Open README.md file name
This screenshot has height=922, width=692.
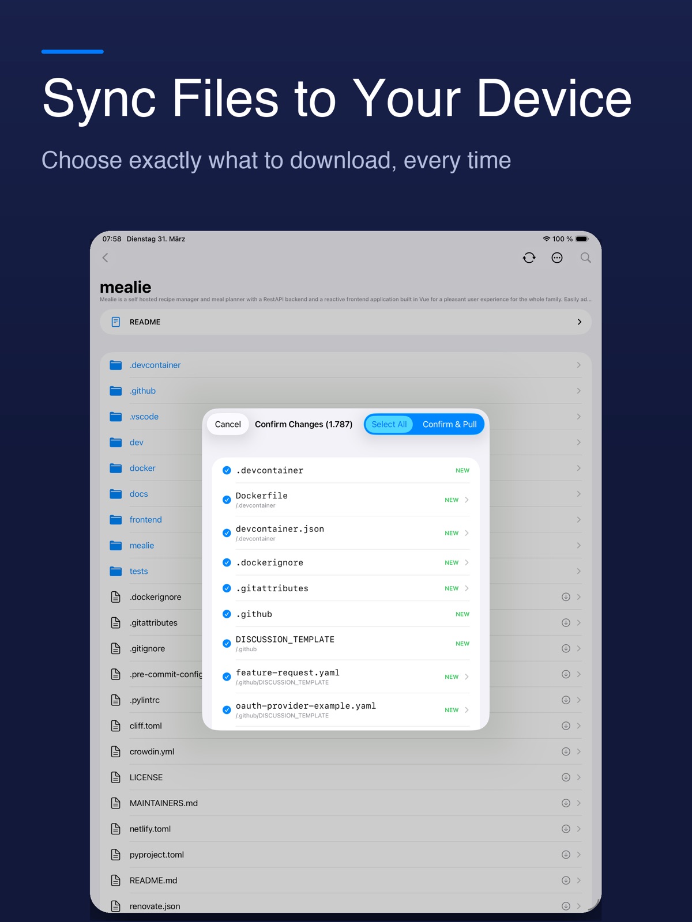pos(153,880)
